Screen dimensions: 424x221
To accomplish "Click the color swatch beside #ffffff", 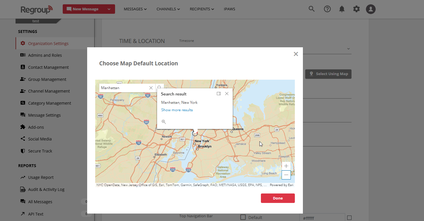I will click(x=349, y=218).
